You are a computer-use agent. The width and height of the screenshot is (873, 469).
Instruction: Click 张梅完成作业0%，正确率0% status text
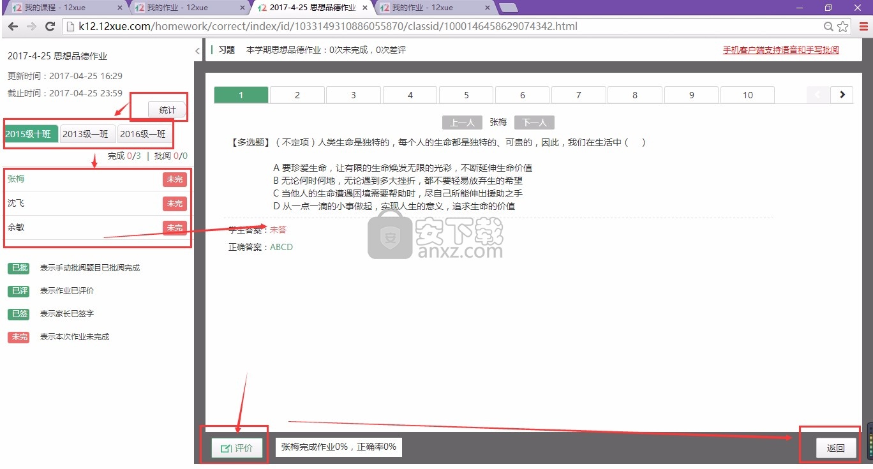point(339,447)
